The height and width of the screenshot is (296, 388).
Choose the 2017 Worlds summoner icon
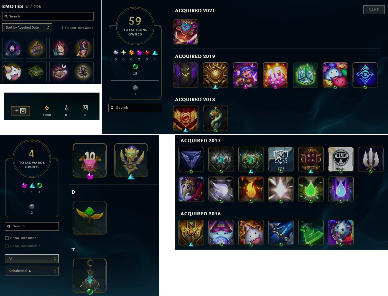pyautogui.click(x=281, y=159)
